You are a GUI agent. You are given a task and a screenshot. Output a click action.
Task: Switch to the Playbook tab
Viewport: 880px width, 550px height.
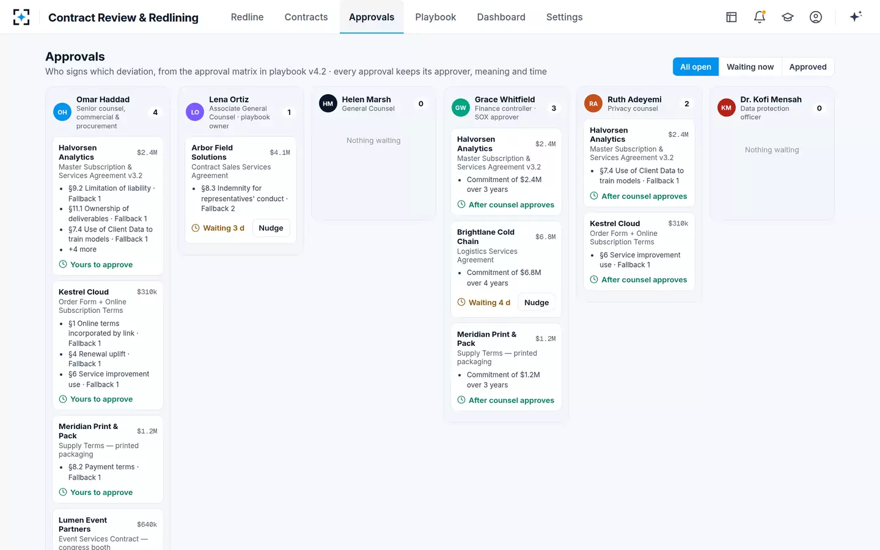[x=436, y=17]
